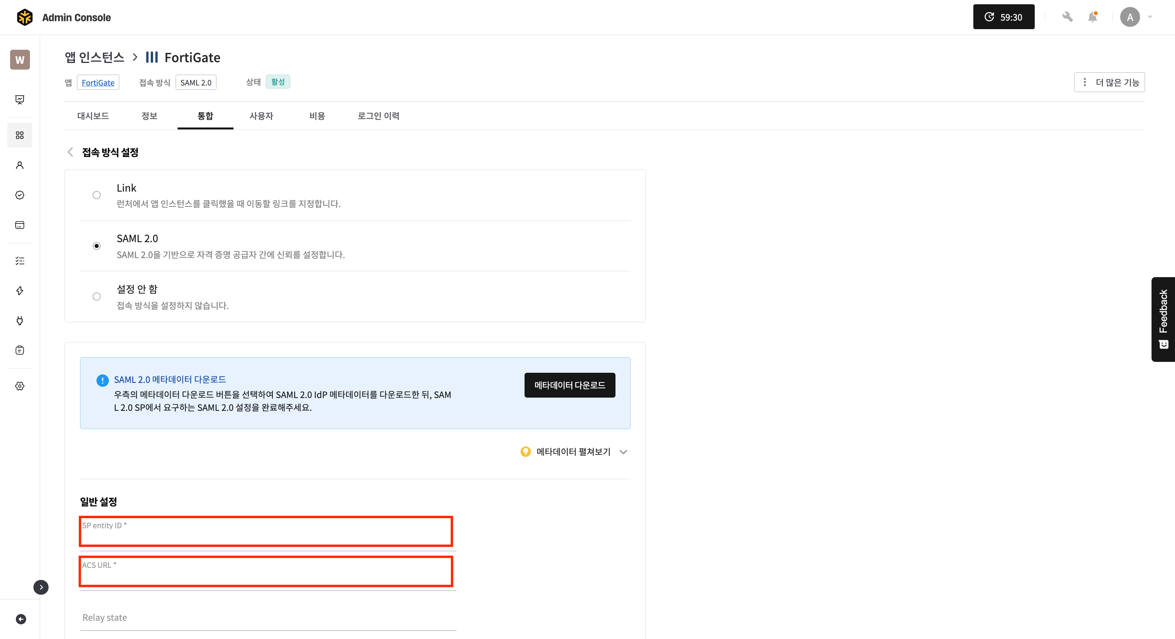The width and height of the screenshot is (1175, 639).
Task: Expand the sidebar with arrow button
Action: click(x=41, y=587)
